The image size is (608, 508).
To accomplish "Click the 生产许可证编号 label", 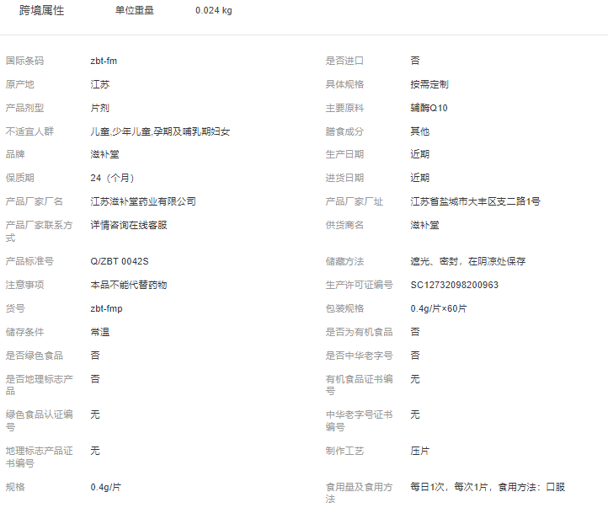I will tap(360, 285).
